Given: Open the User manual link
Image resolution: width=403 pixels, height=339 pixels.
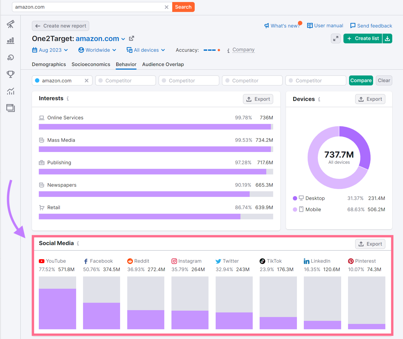Looking at the screenshot, I should point(325,26).
